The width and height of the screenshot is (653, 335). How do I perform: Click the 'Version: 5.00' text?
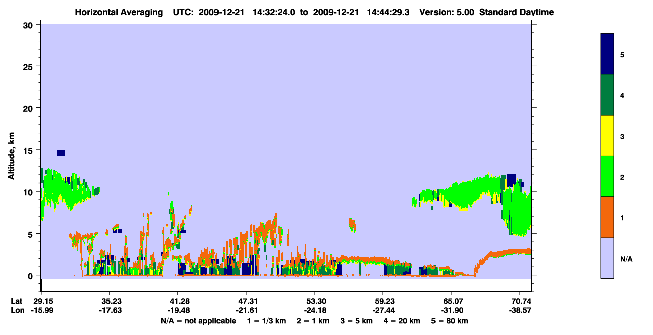(x=447, y=12)
